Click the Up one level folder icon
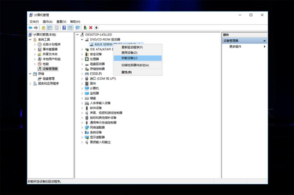Viewport: 294px width, 195px height. (43, 28)
